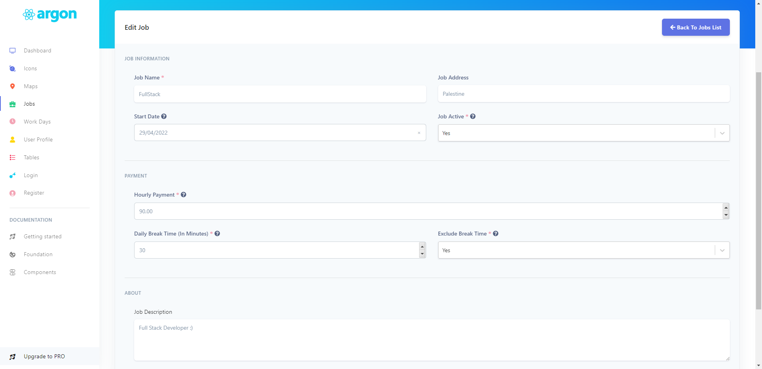The image size is (762, 369).
Task: Decrease Hourly Payment with down arrow
Action: click(x=726, y=215)
